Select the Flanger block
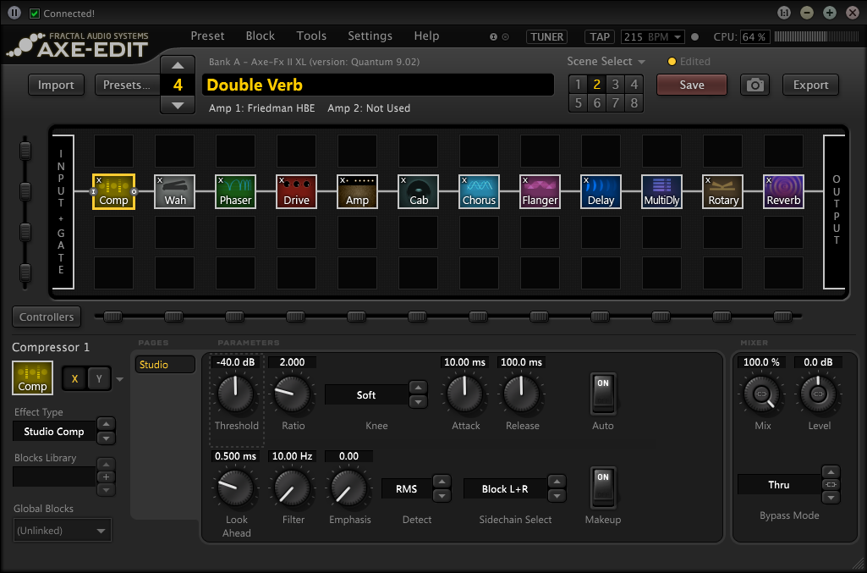Image resolution: width=867 pixels, height=573 pixels. coord(541,192)
